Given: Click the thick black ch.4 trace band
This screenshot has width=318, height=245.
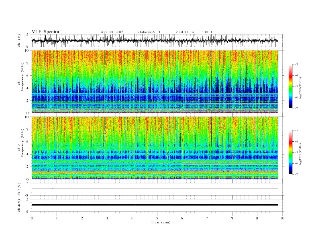Looking at the screenshot, I should (155, 205).
